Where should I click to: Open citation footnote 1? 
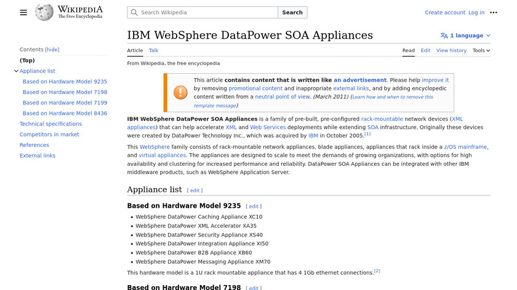pyautogui.click(x=367, y=134)
